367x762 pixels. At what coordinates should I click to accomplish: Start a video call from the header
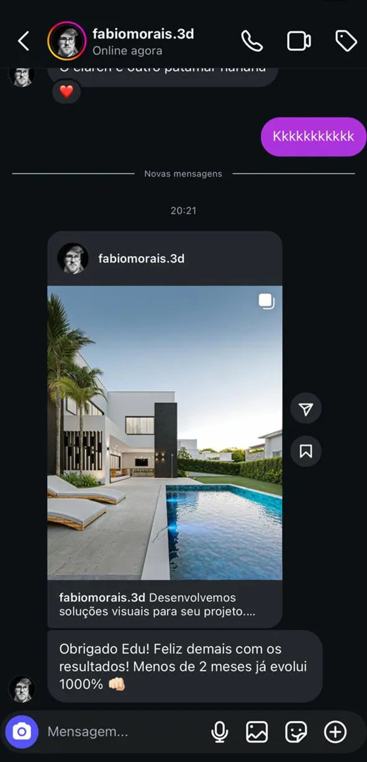(x=299, y=42)
